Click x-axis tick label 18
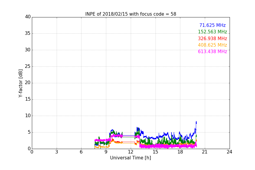 180,152
